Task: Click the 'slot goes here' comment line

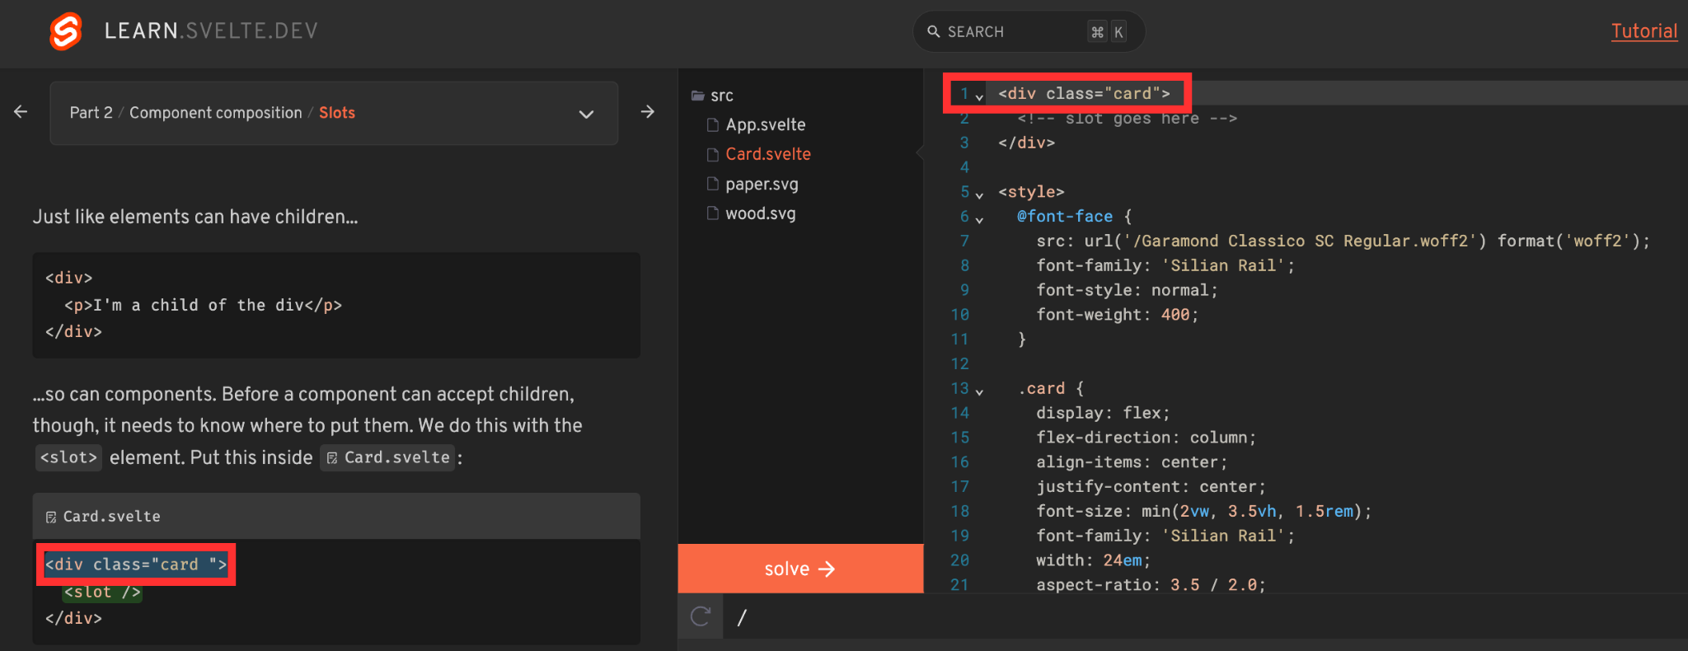Action: pyautogui.click(x=1127, y=119)
